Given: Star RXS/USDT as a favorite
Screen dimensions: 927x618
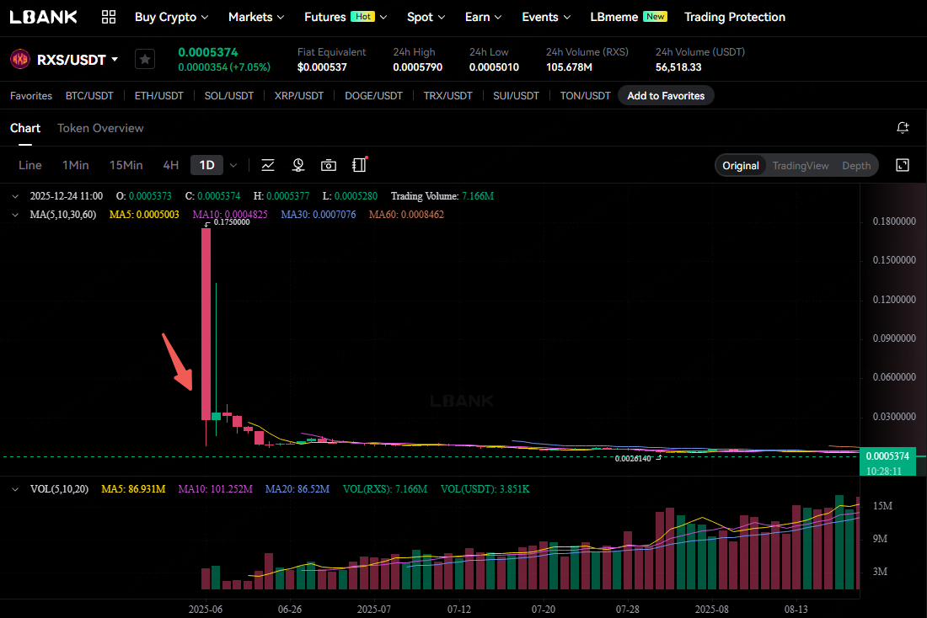Looking at the screenshot, I should click(x=145, y=59).
